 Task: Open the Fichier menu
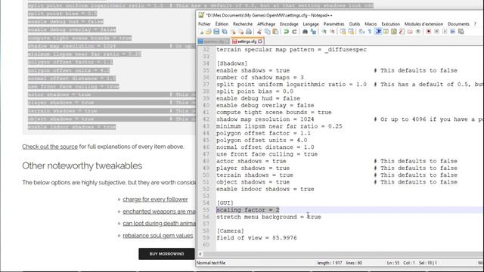(x=204, y=23)
